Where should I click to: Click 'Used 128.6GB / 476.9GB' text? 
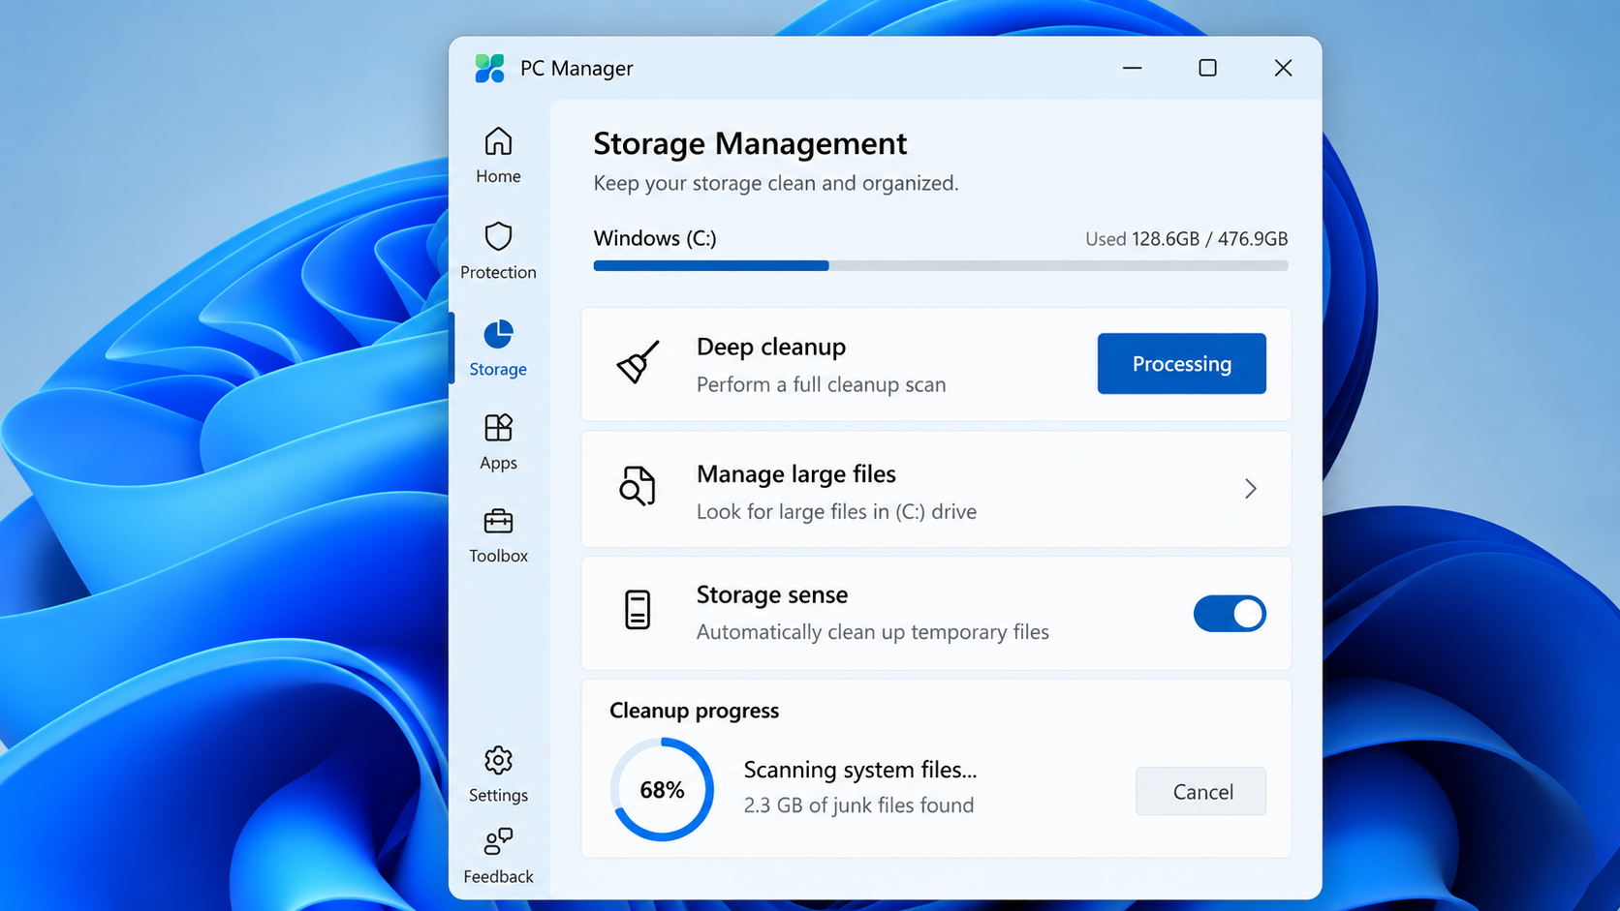(x=1186, y=239)
